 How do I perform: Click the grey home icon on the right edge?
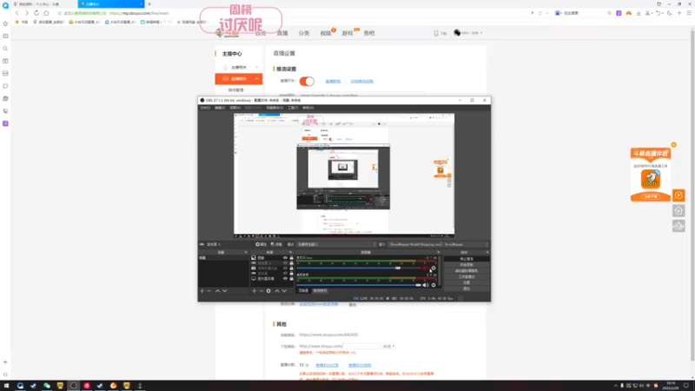678,210
